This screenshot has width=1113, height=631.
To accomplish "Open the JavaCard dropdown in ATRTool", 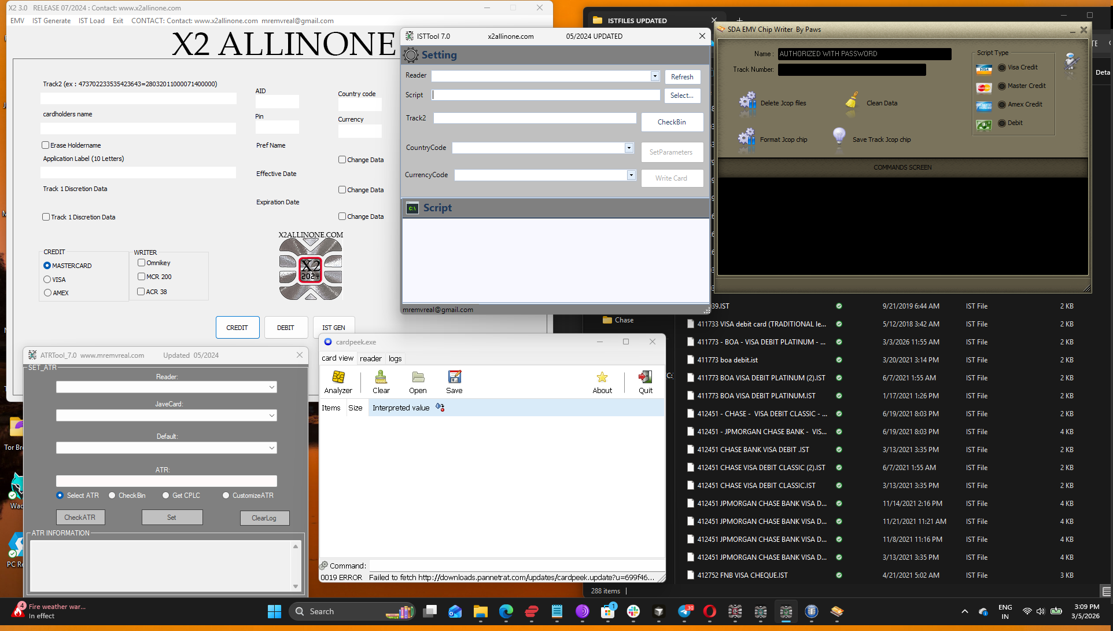I will pyautogui.click(x=272, y=416).
